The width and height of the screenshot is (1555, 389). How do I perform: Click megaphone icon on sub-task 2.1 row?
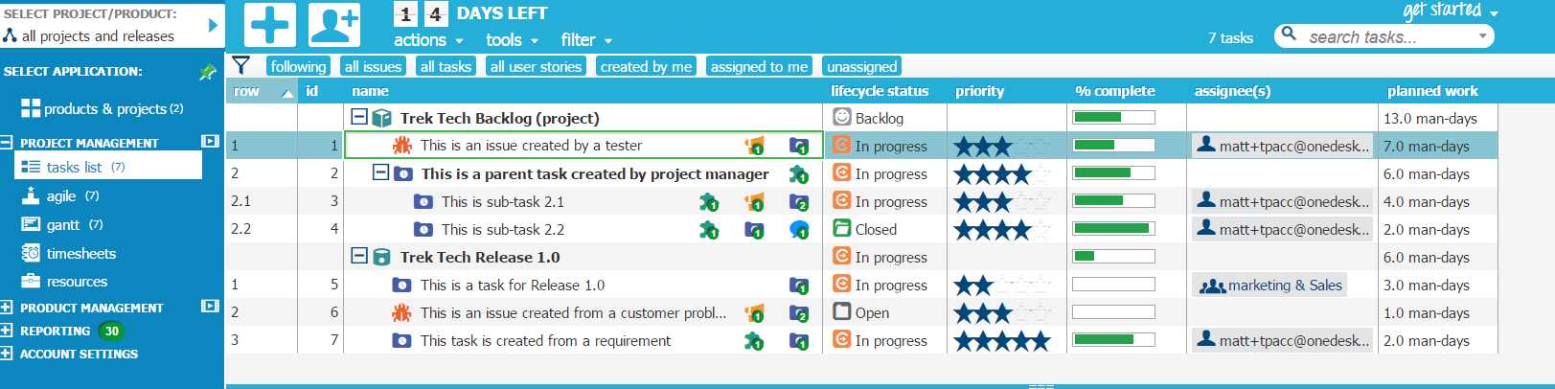point(755,202)
